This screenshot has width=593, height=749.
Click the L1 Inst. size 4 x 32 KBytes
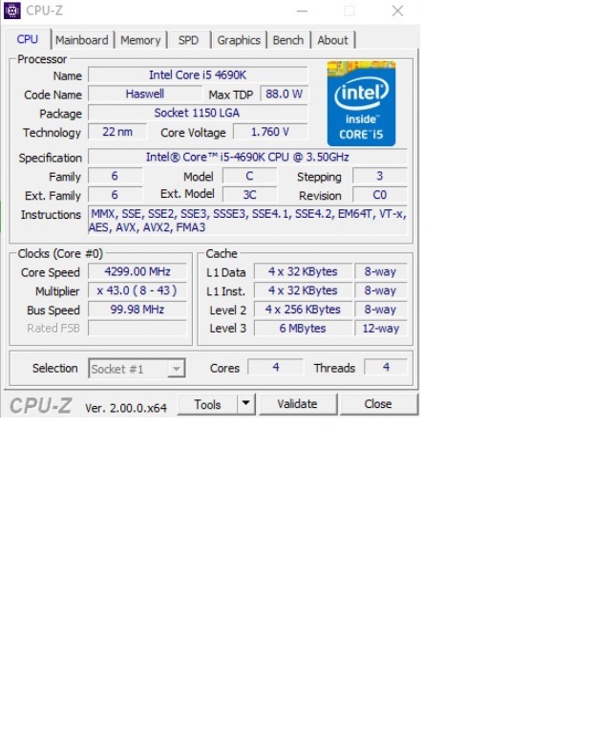coord(304,290)
